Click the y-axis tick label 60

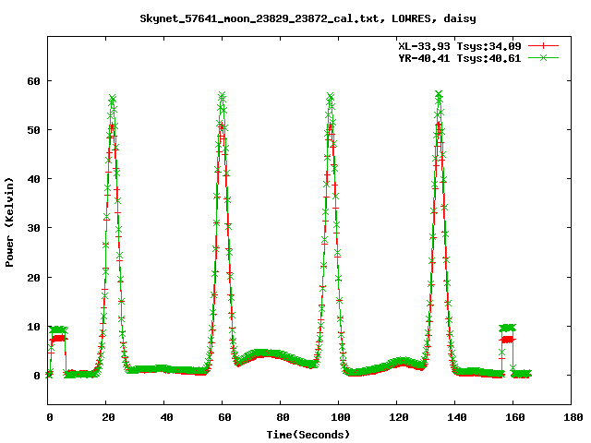(33, 81)
